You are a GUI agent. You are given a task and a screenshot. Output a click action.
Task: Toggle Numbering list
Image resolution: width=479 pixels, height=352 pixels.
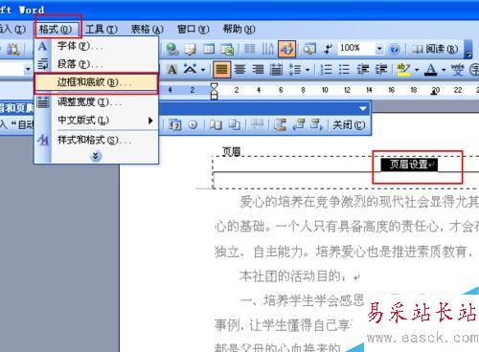326,69
